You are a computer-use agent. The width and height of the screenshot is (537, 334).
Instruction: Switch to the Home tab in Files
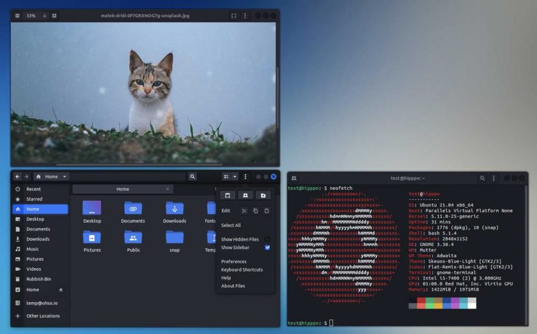pyautogui.click(x=123, y=189)
